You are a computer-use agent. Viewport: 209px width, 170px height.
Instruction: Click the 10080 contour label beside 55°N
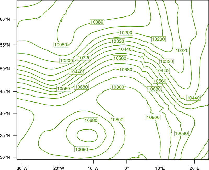coord(61,44)
